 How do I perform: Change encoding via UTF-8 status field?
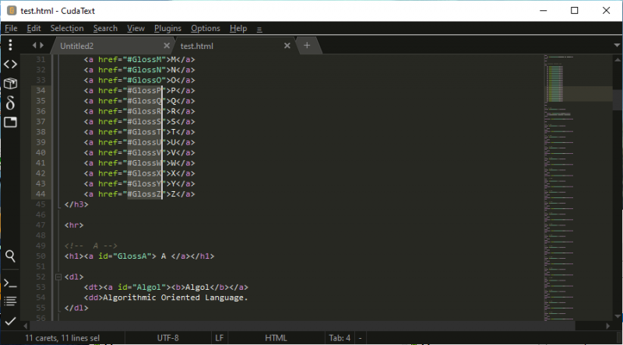(167, 338)
